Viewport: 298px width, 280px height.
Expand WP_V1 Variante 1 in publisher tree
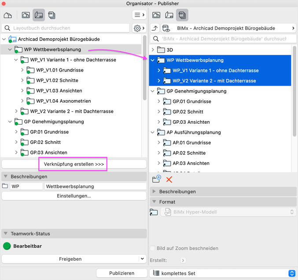click(159, 71)
